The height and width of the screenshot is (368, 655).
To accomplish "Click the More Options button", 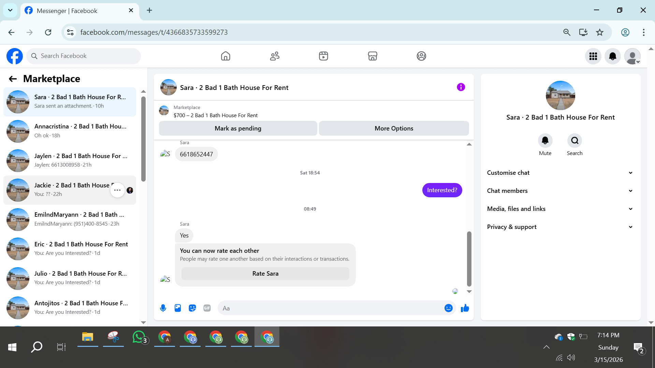I will point(394,128).
